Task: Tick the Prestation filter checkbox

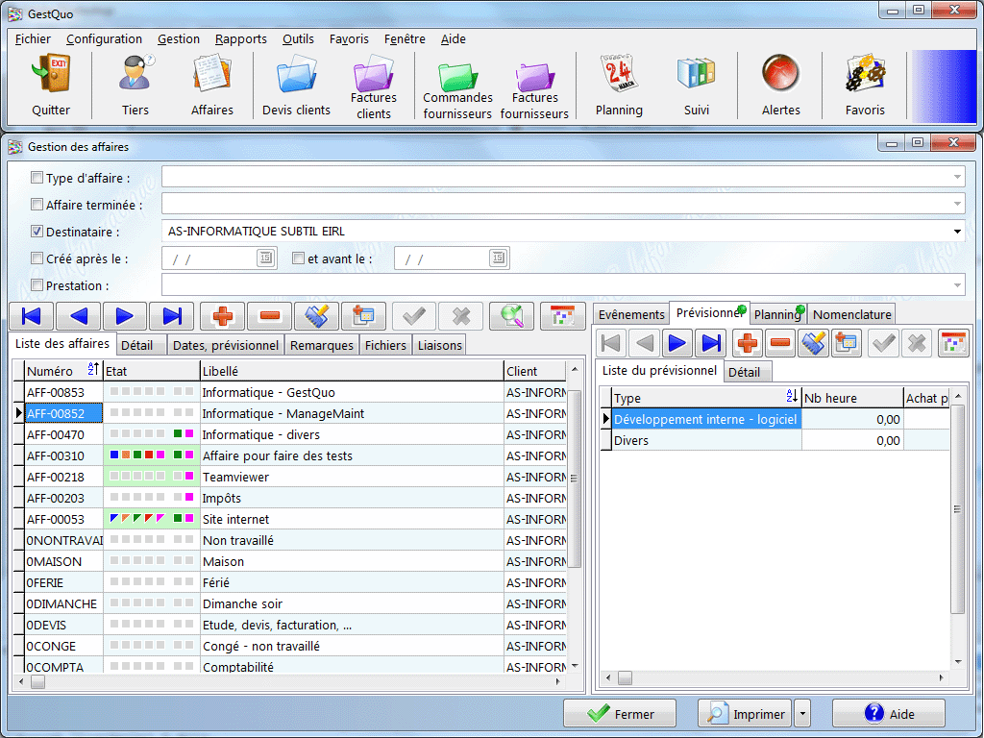Action: (x=37, y=285)
